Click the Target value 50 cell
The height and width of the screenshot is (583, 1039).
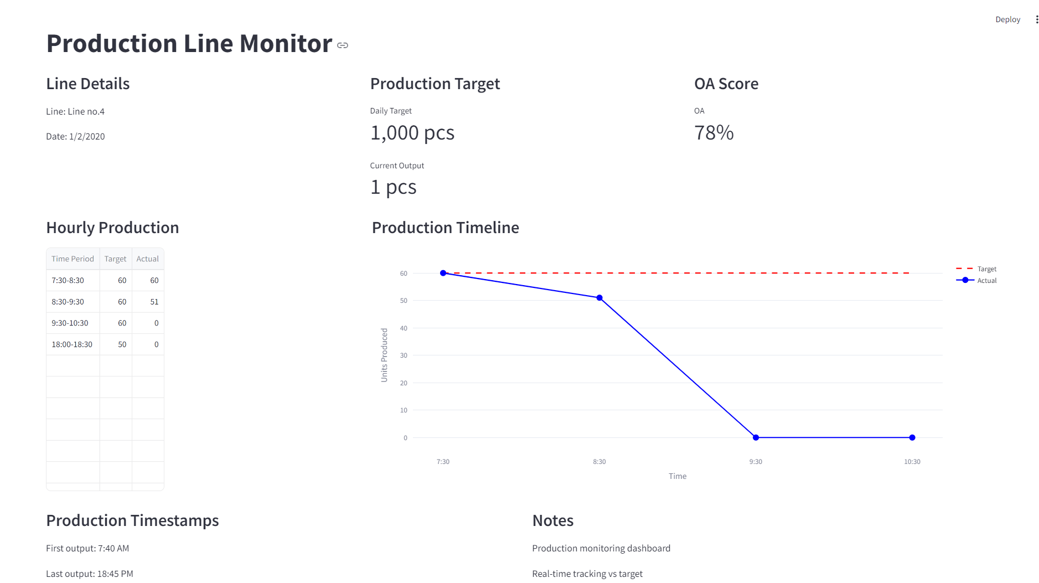(x=116, y=344)
